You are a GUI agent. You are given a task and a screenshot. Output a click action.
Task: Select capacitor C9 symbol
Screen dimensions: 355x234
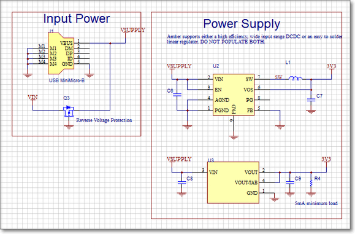(290, 182)
